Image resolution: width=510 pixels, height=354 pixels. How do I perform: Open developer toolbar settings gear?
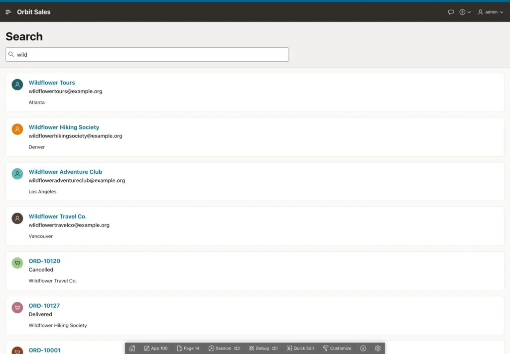point(378,348)
